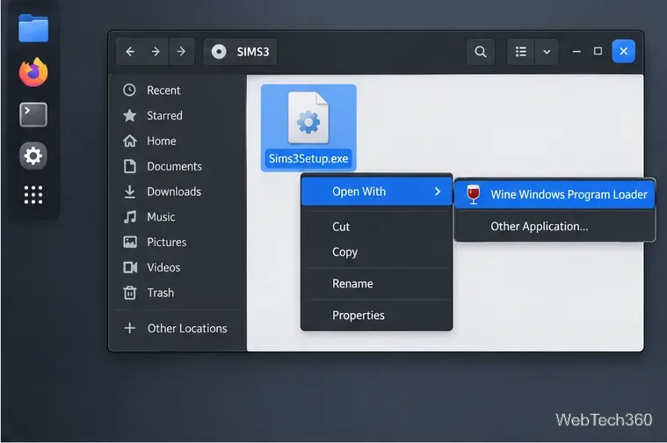Click Other Locations in the sidebar

pos(178,328)
